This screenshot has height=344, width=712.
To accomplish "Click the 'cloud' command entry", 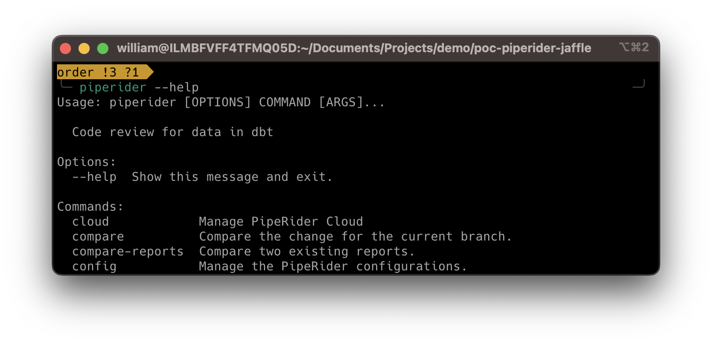I will pos(90,221).
